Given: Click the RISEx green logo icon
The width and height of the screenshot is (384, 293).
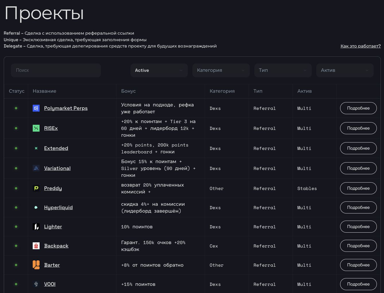Looking at the screenshot, I should pyautogui.click(x=36, y=128).
